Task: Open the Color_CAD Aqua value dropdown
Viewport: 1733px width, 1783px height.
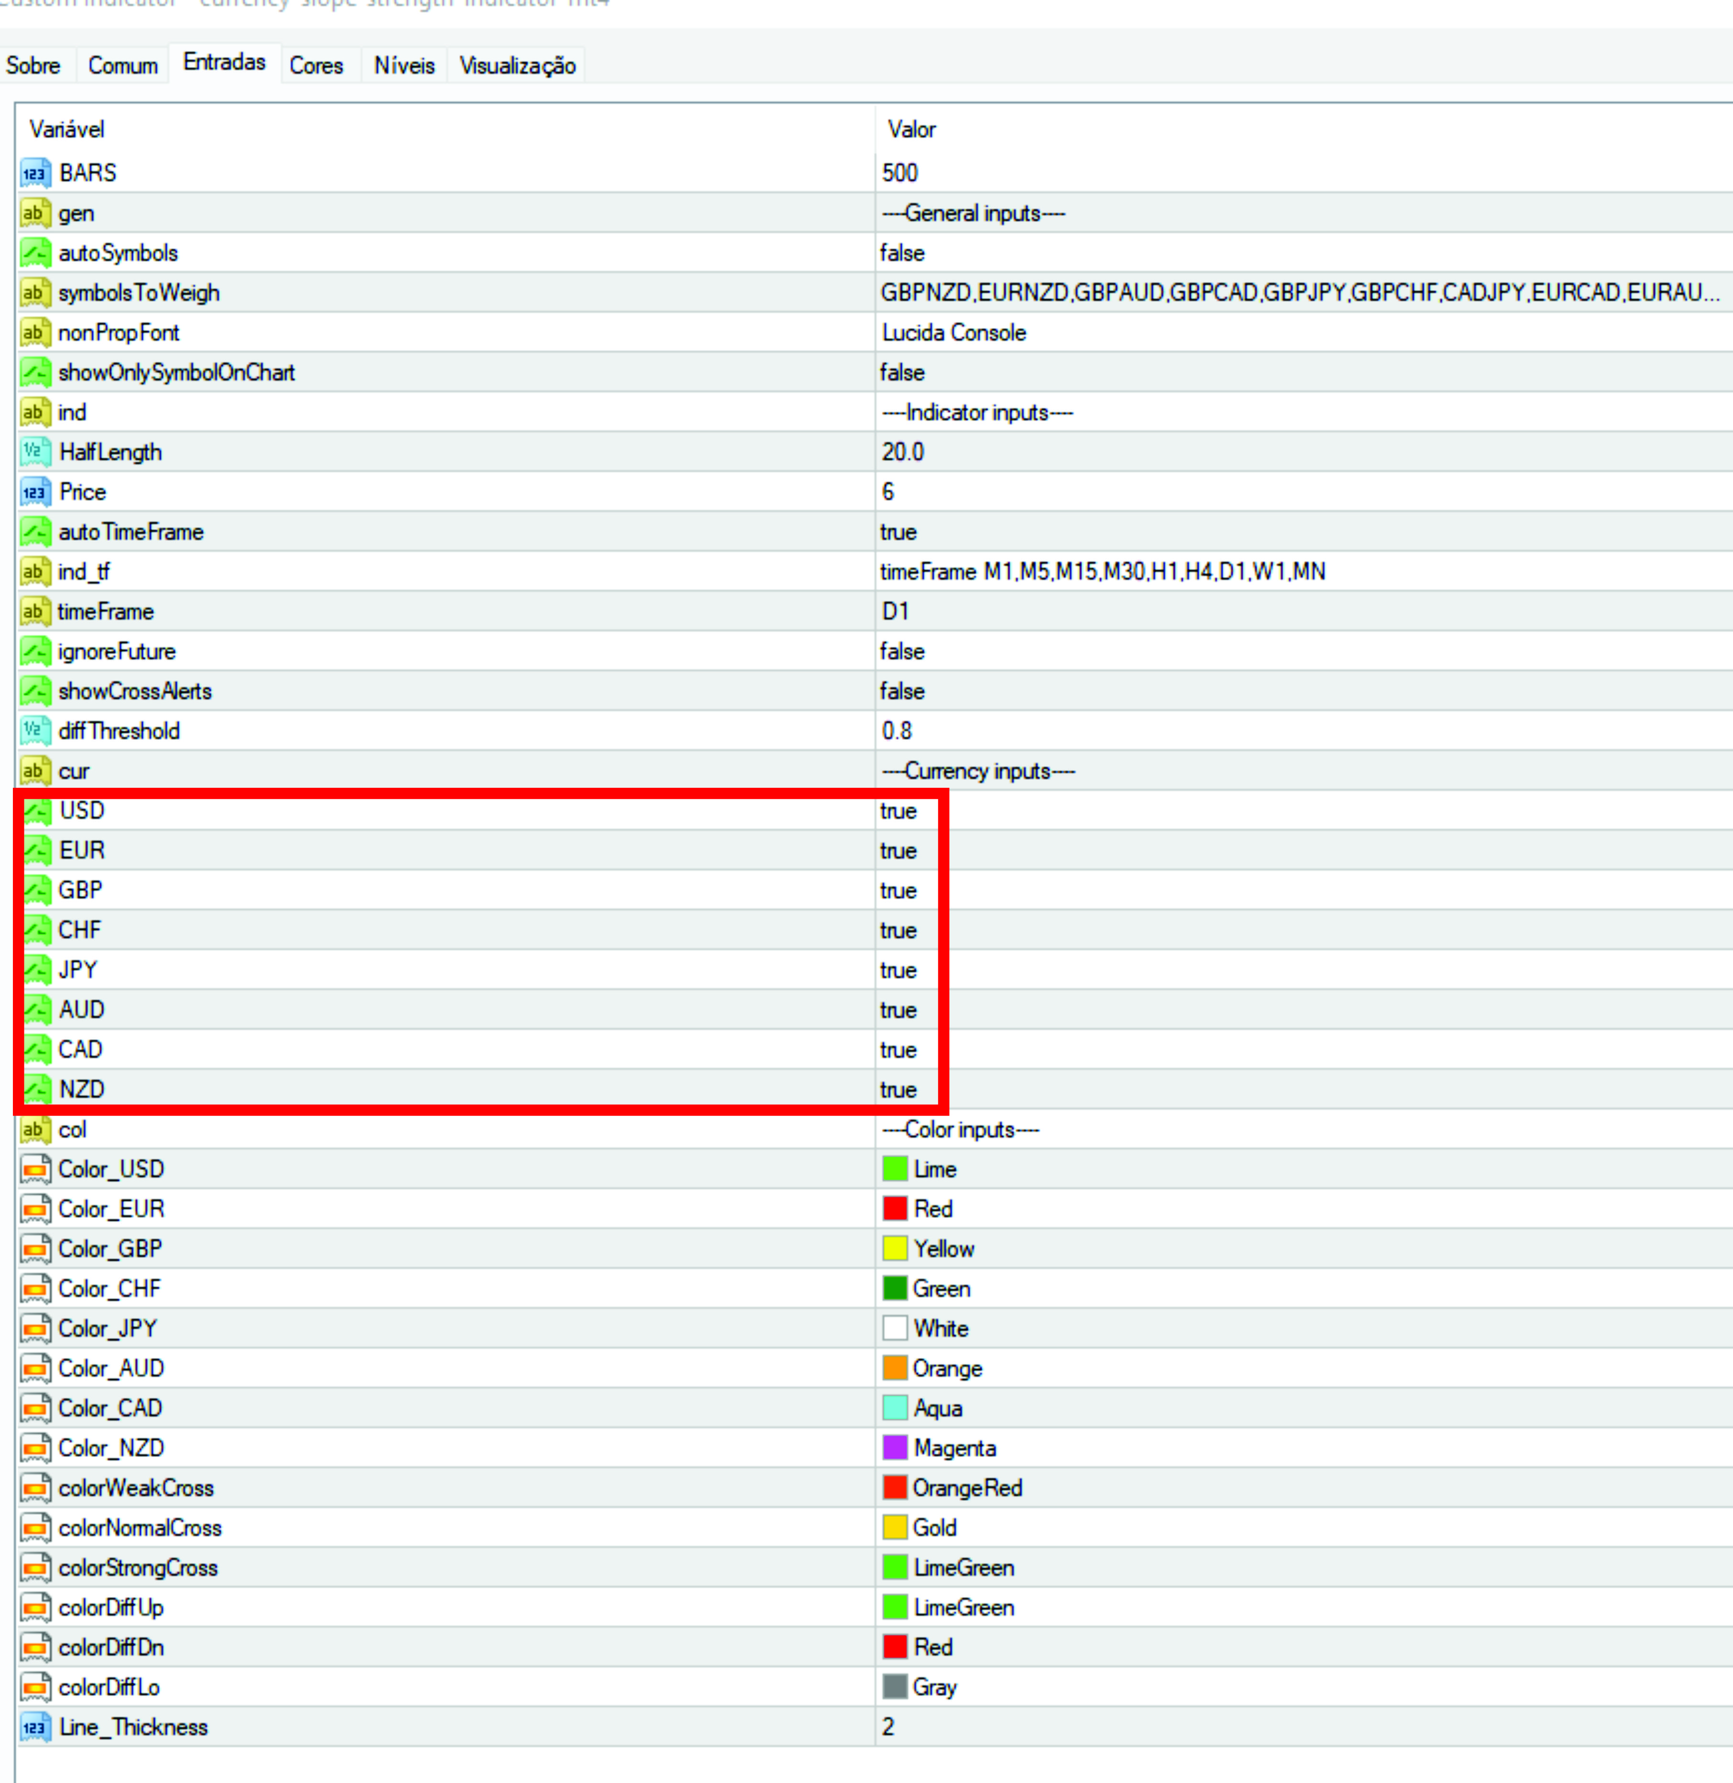Action: [x=938, y=1409]
